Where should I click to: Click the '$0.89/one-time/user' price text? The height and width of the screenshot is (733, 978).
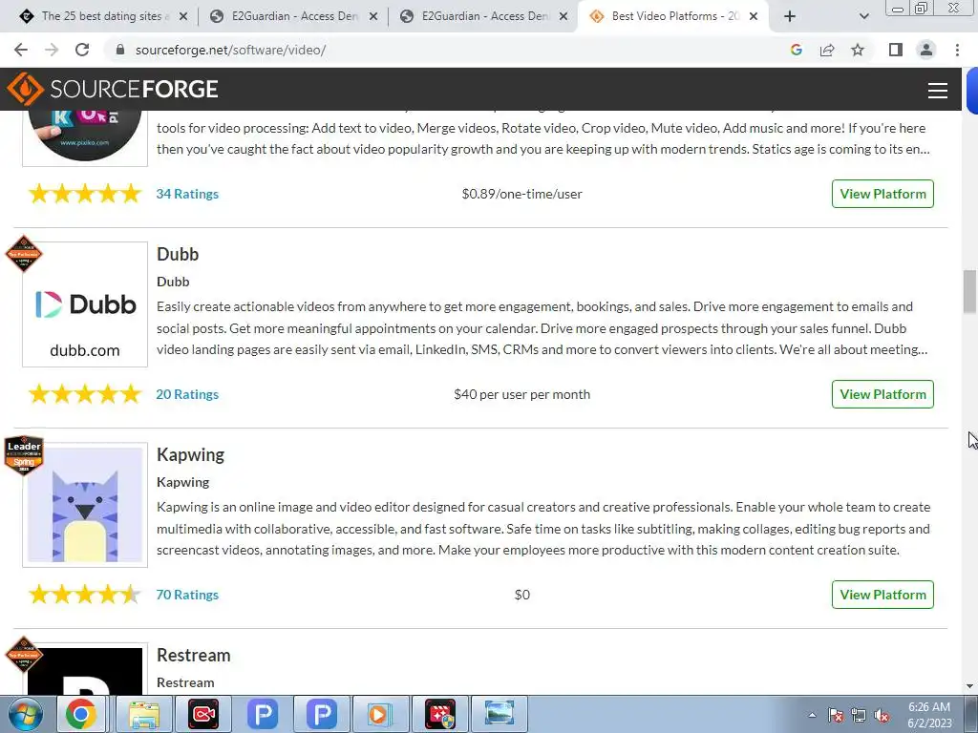(x=522, y=194)
